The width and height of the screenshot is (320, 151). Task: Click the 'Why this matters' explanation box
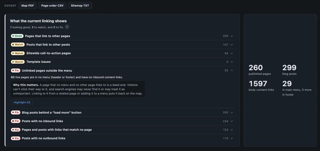coord(78,89)
